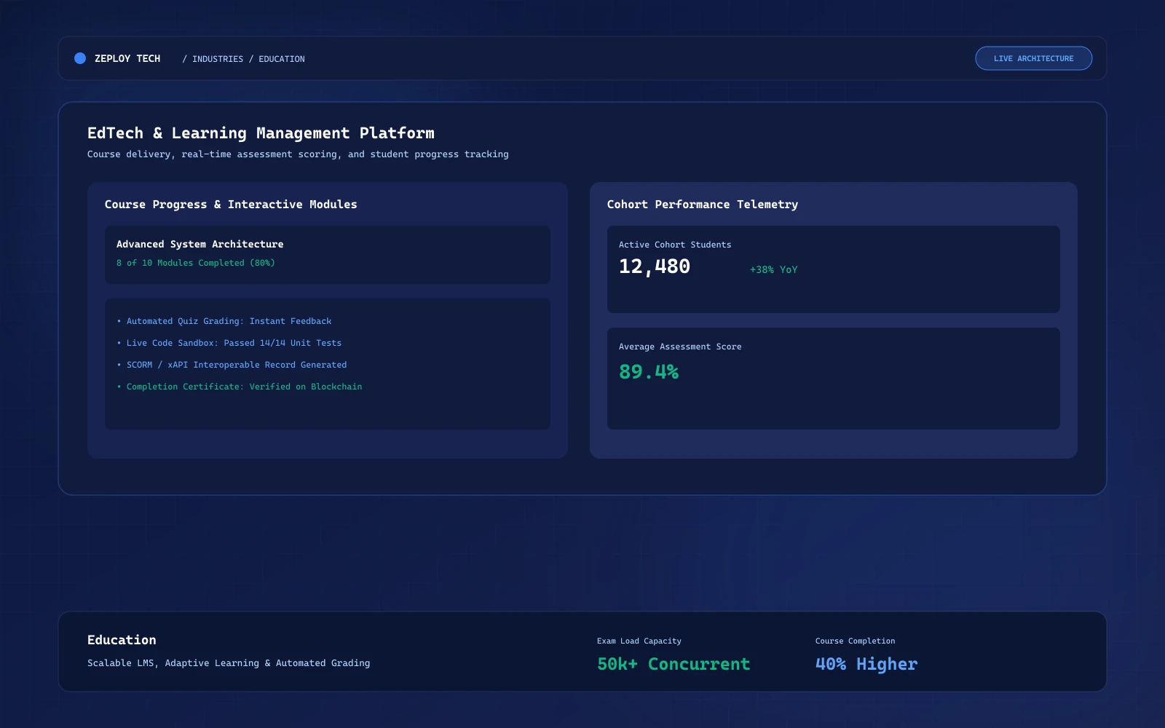
Task: Click the Exam Load Capacity label
Action: [639, 641]
